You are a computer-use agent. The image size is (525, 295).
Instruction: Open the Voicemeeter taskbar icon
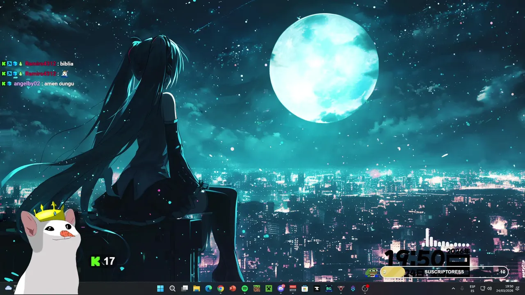(x=293, y=288)
